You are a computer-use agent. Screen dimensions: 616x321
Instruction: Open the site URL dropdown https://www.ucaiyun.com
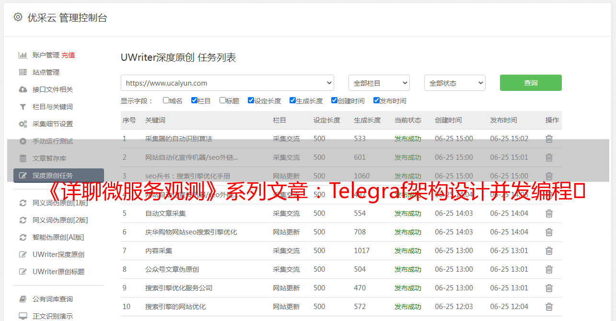pos(227,83)
